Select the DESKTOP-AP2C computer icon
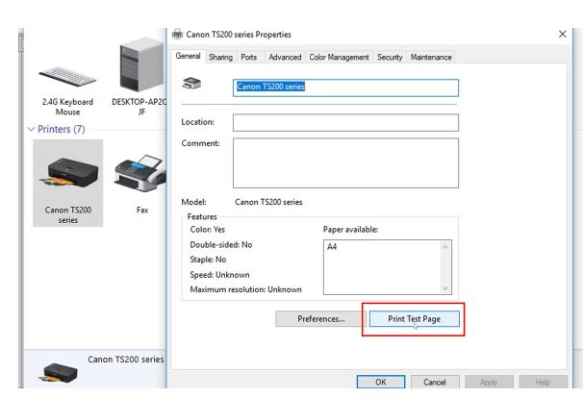583x398 pixels. pyautogui.click(x=141, y=64)
